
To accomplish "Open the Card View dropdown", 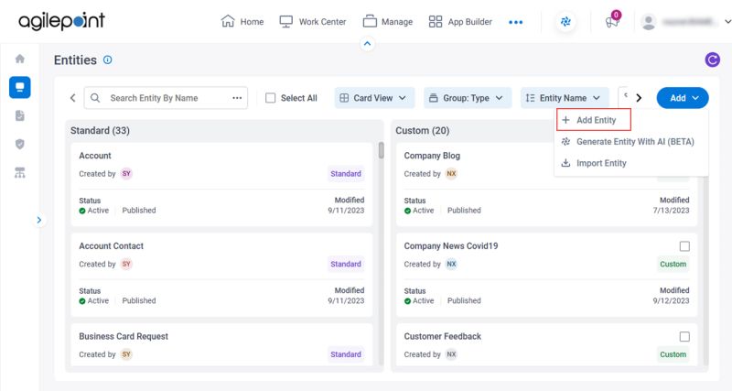I will [x=374, y=98].
